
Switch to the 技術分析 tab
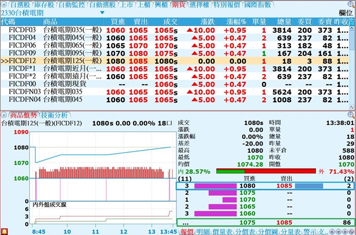[x=54, y=115]
